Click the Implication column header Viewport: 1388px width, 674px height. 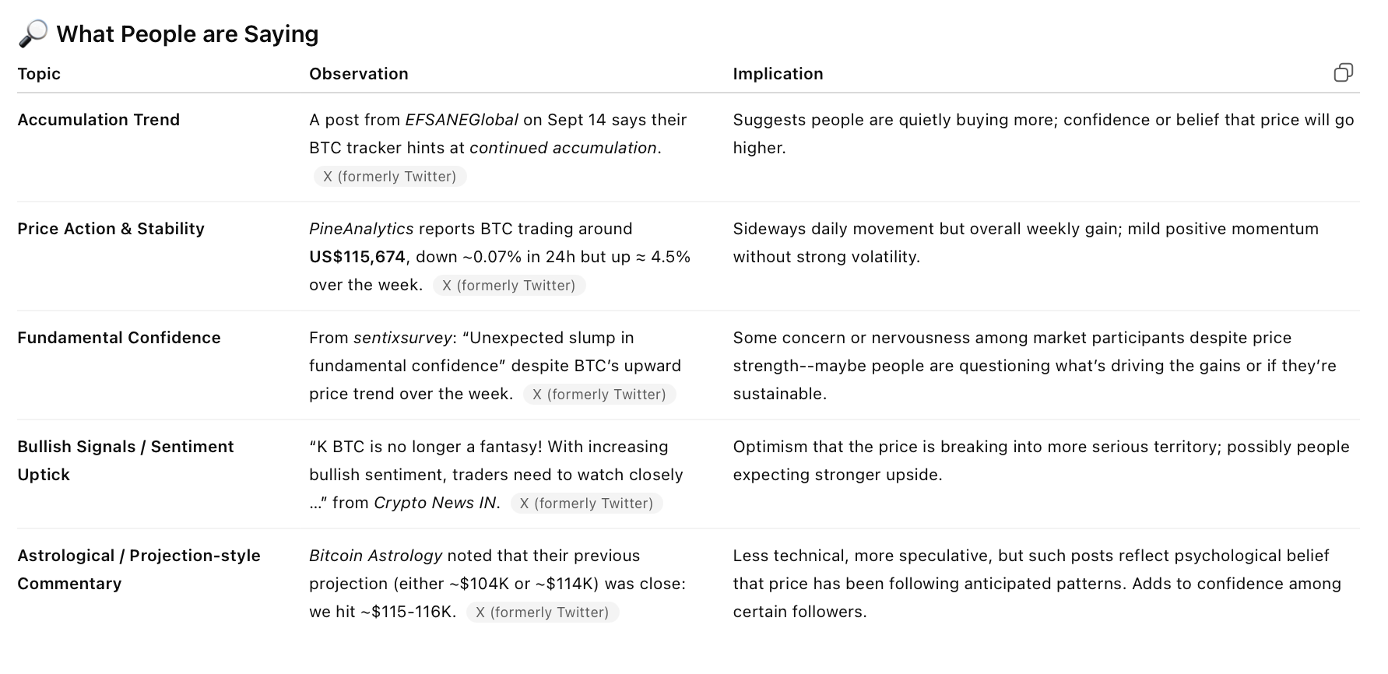coord(778,74)
